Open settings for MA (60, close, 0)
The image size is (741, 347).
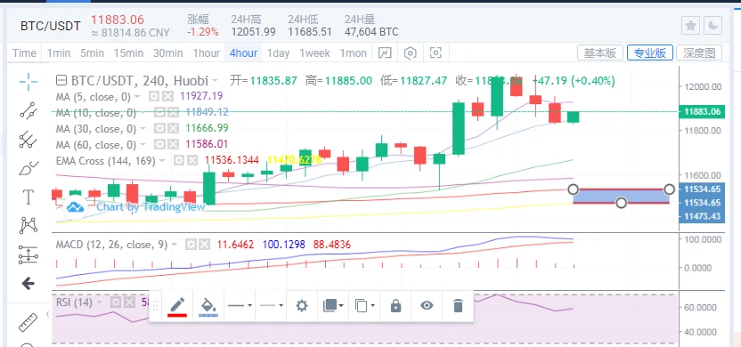pyautogui.click(x=159, y=144)
